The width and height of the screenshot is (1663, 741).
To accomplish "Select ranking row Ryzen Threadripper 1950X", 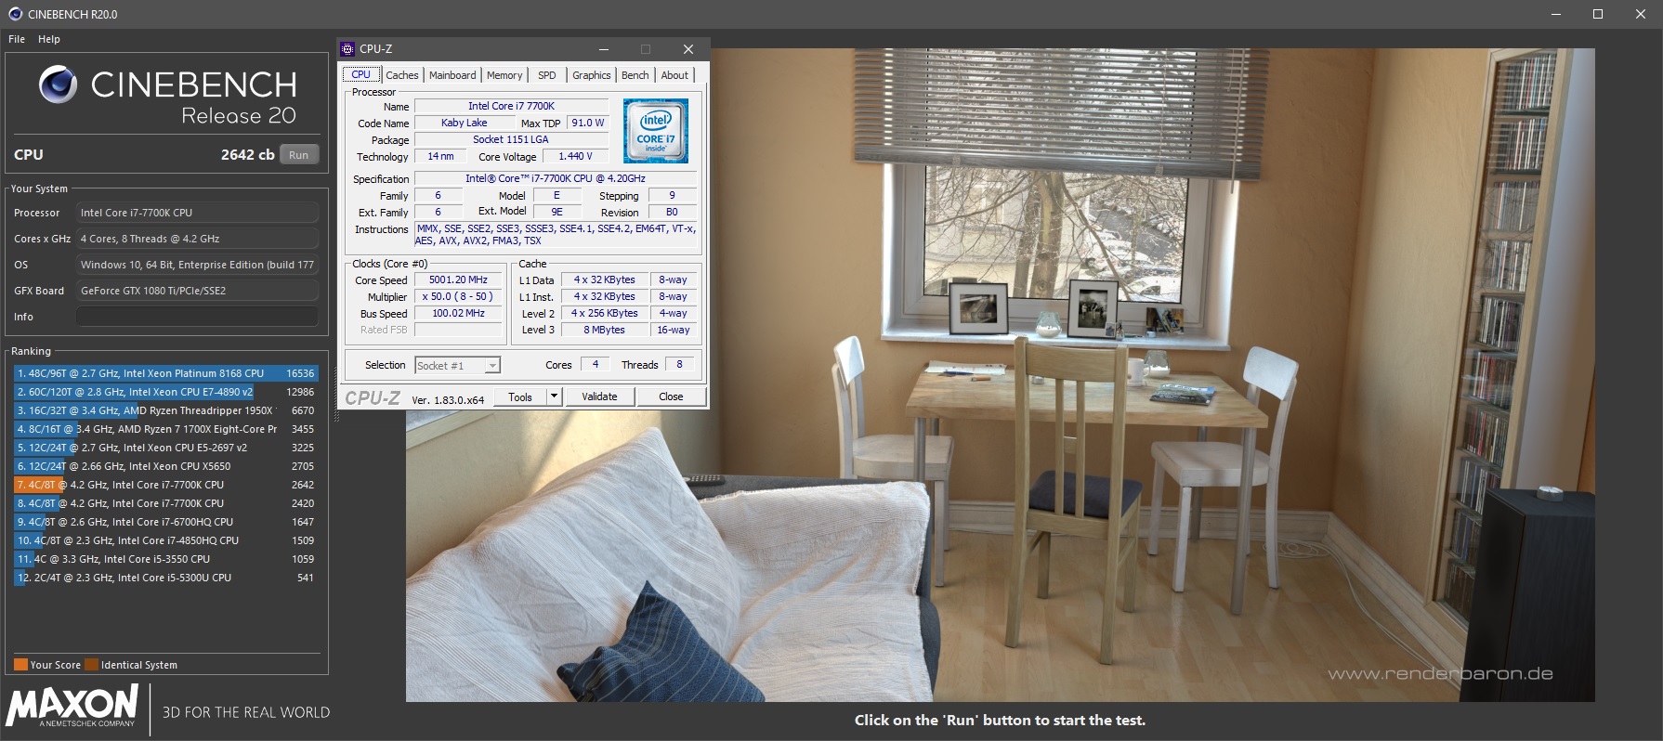I will tap(166, 410).
